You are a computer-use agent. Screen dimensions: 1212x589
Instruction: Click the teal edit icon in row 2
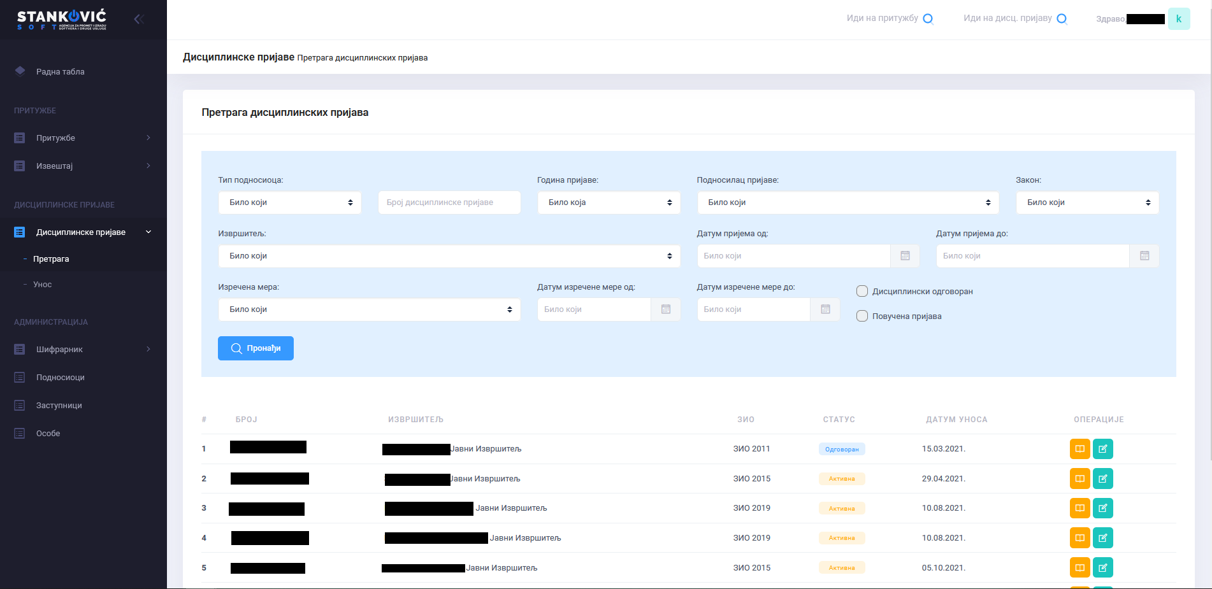click(1102, 479)
